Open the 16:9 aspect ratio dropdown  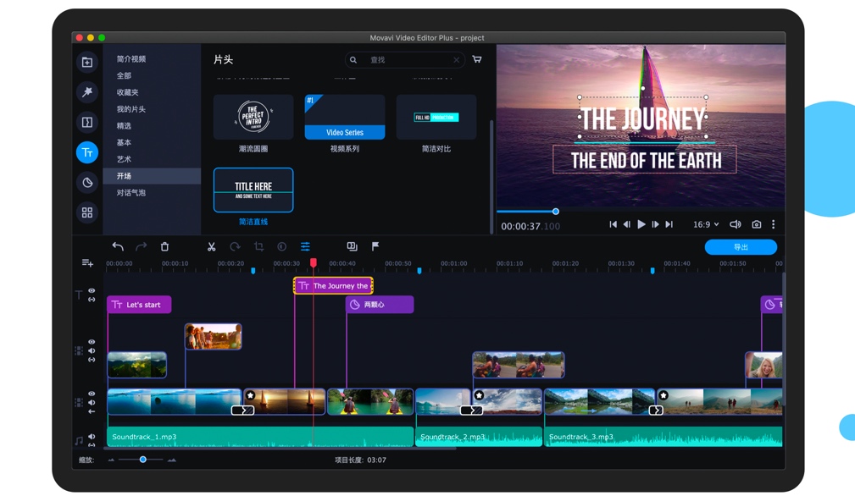[705, 223]
